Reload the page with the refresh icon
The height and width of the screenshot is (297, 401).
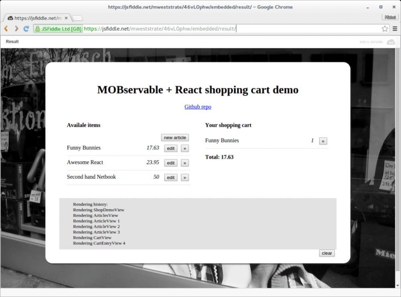pos(26,28)
